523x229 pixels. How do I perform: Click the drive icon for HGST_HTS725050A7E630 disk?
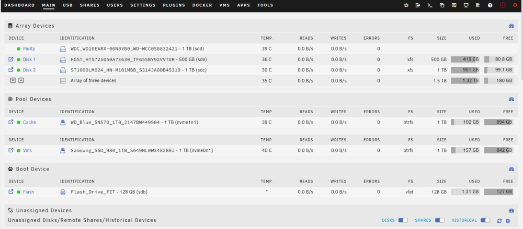tap(63, 59)
